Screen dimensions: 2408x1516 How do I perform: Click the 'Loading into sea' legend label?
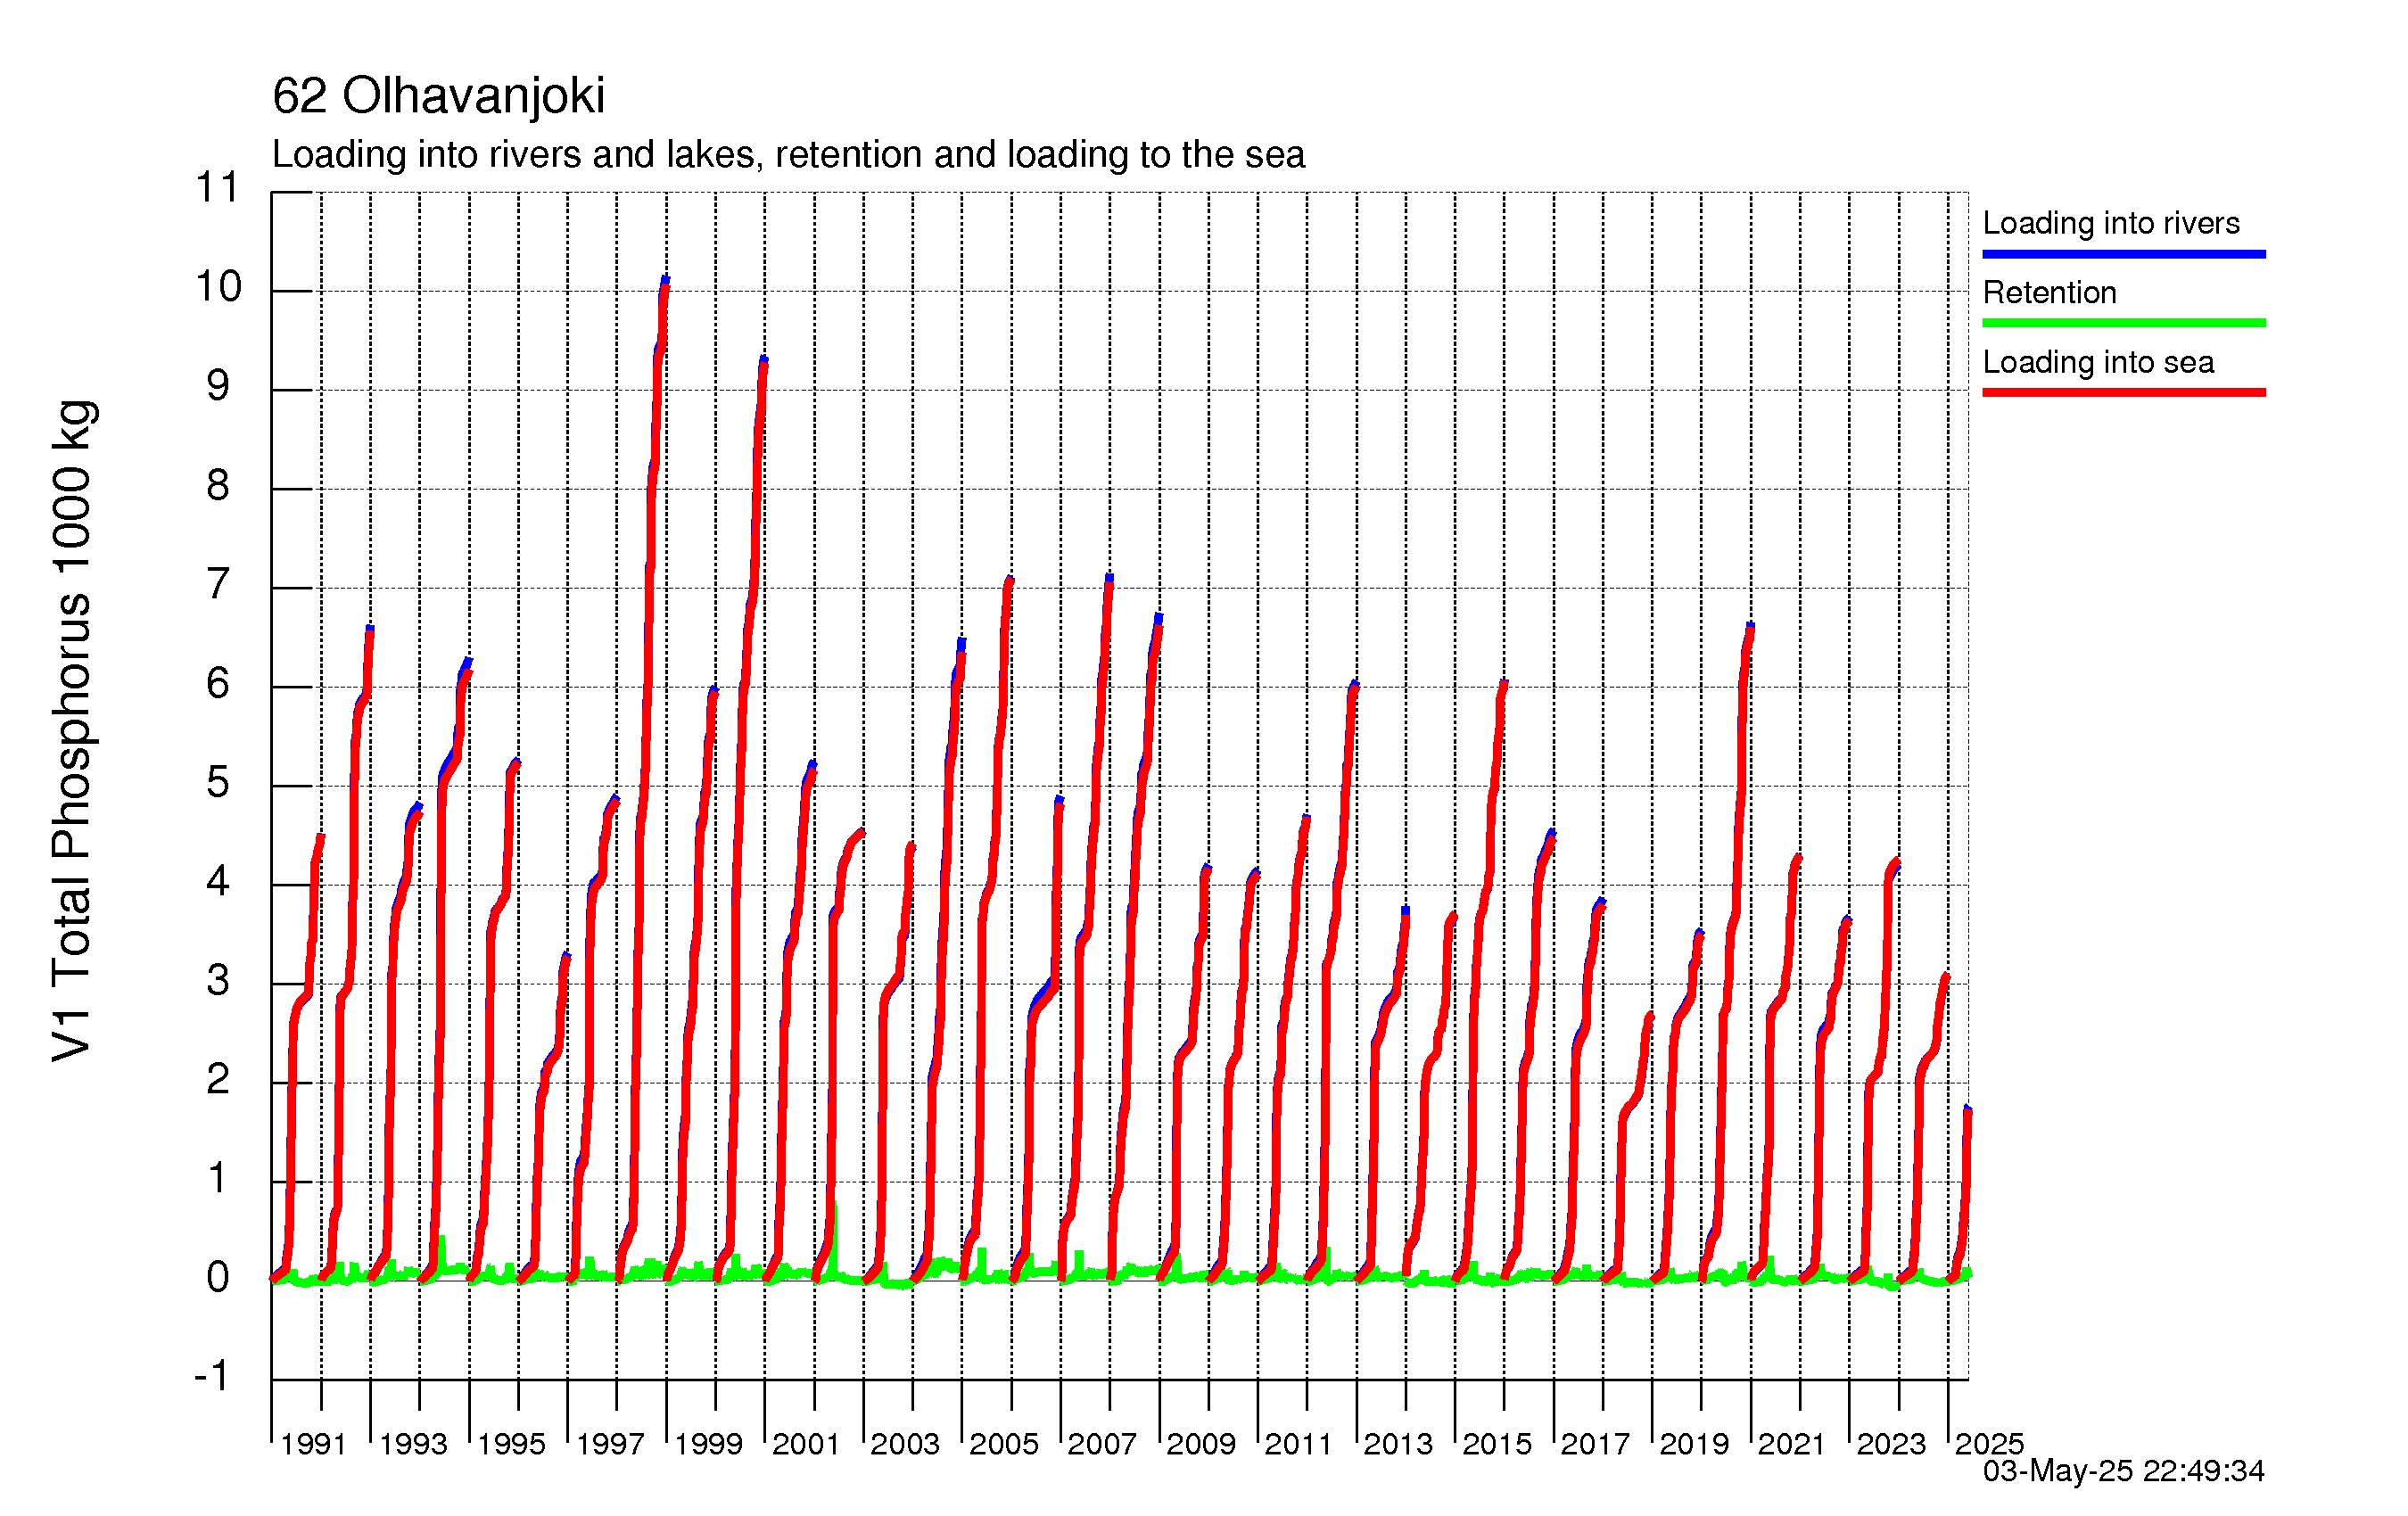click(2098, 362)
